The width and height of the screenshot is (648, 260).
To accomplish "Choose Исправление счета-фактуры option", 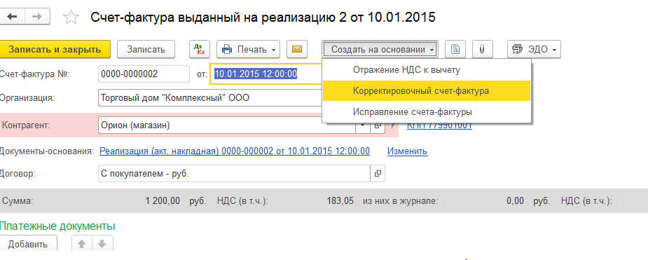I will pyautogui.click(x=427, y=111).
